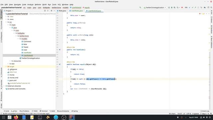Click the Build project hammer icon

click(x=140, y=7)
